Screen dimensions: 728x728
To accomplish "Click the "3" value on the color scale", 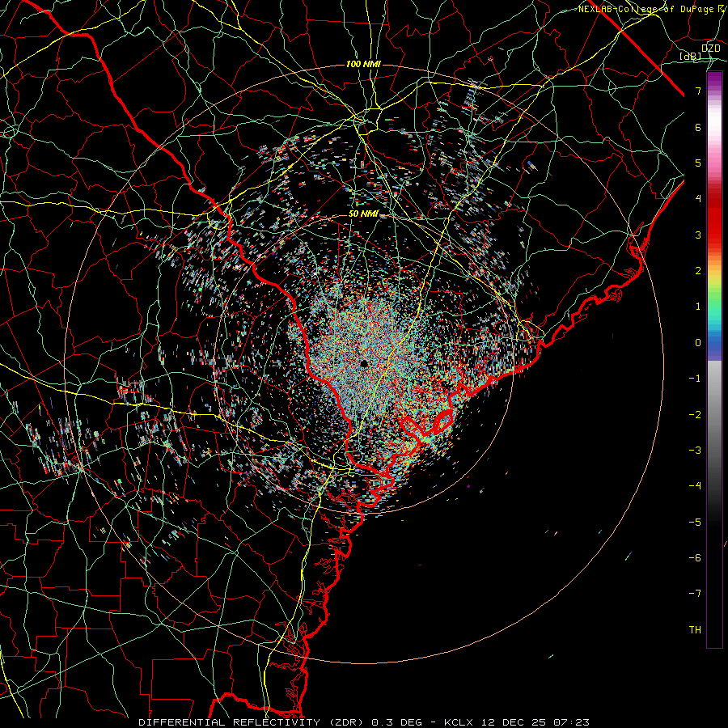I will point(698,235).
